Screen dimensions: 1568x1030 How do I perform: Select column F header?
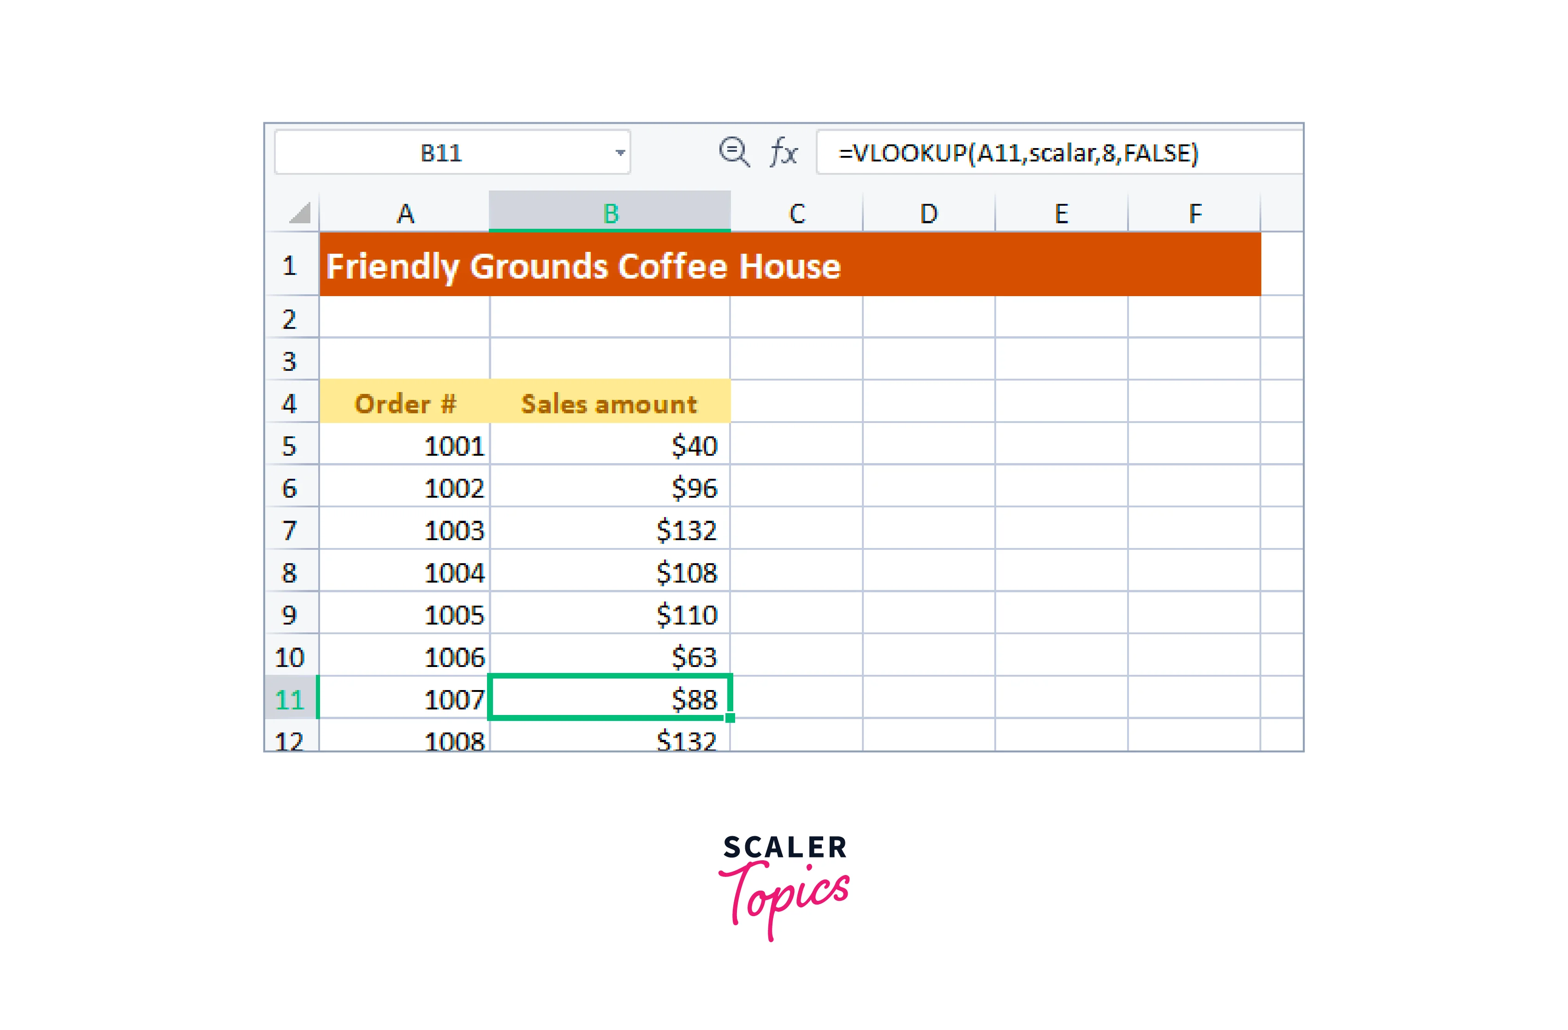point(1194,213)
